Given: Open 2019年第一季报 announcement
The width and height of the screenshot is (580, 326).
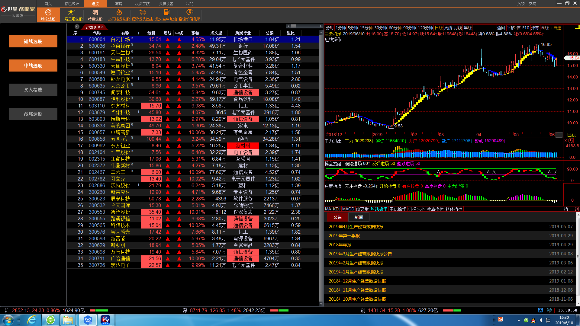Looking at the screenshot, I should (344, 236).
